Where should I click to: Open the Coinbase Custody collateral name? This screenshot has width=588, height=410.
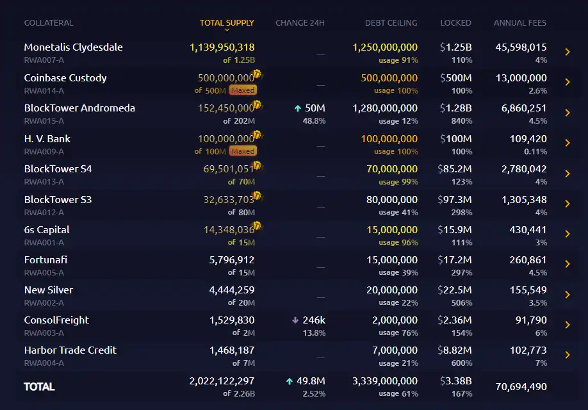(65, 78)
